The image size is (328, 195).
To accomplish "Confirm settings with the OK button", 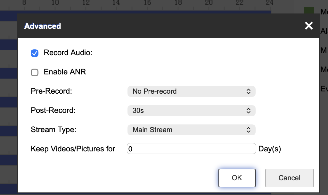I will pos(237,178).
